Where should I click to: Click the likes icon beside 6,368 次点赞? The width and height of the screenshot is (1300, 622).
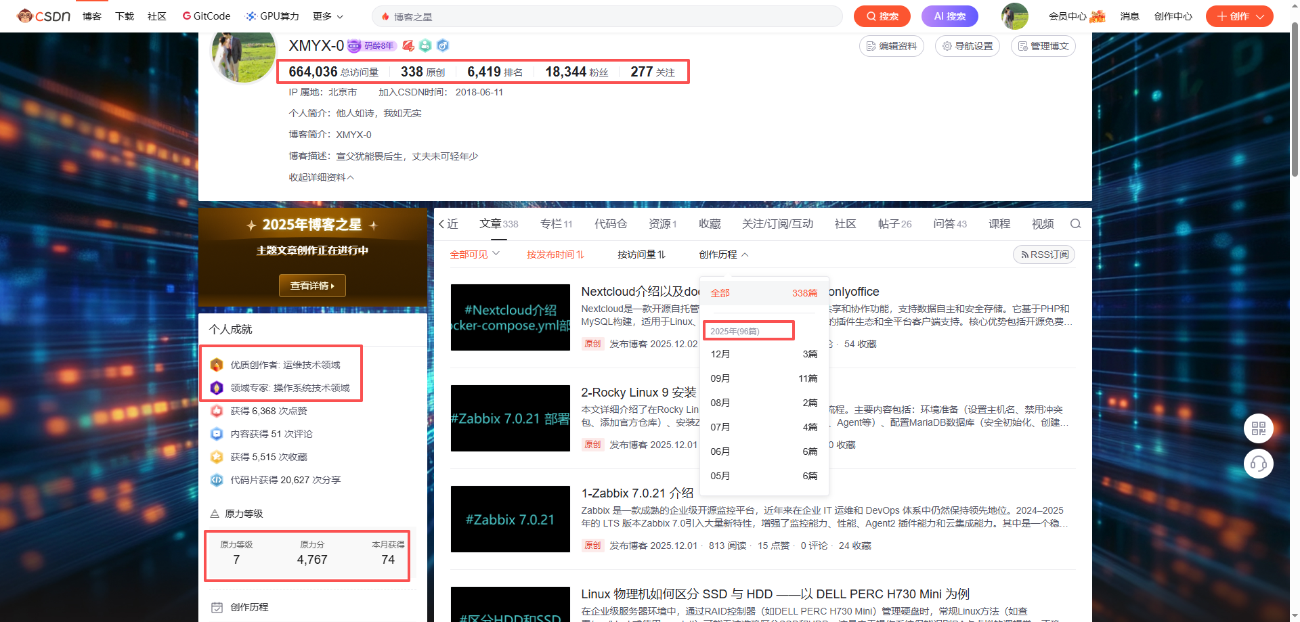217,411
